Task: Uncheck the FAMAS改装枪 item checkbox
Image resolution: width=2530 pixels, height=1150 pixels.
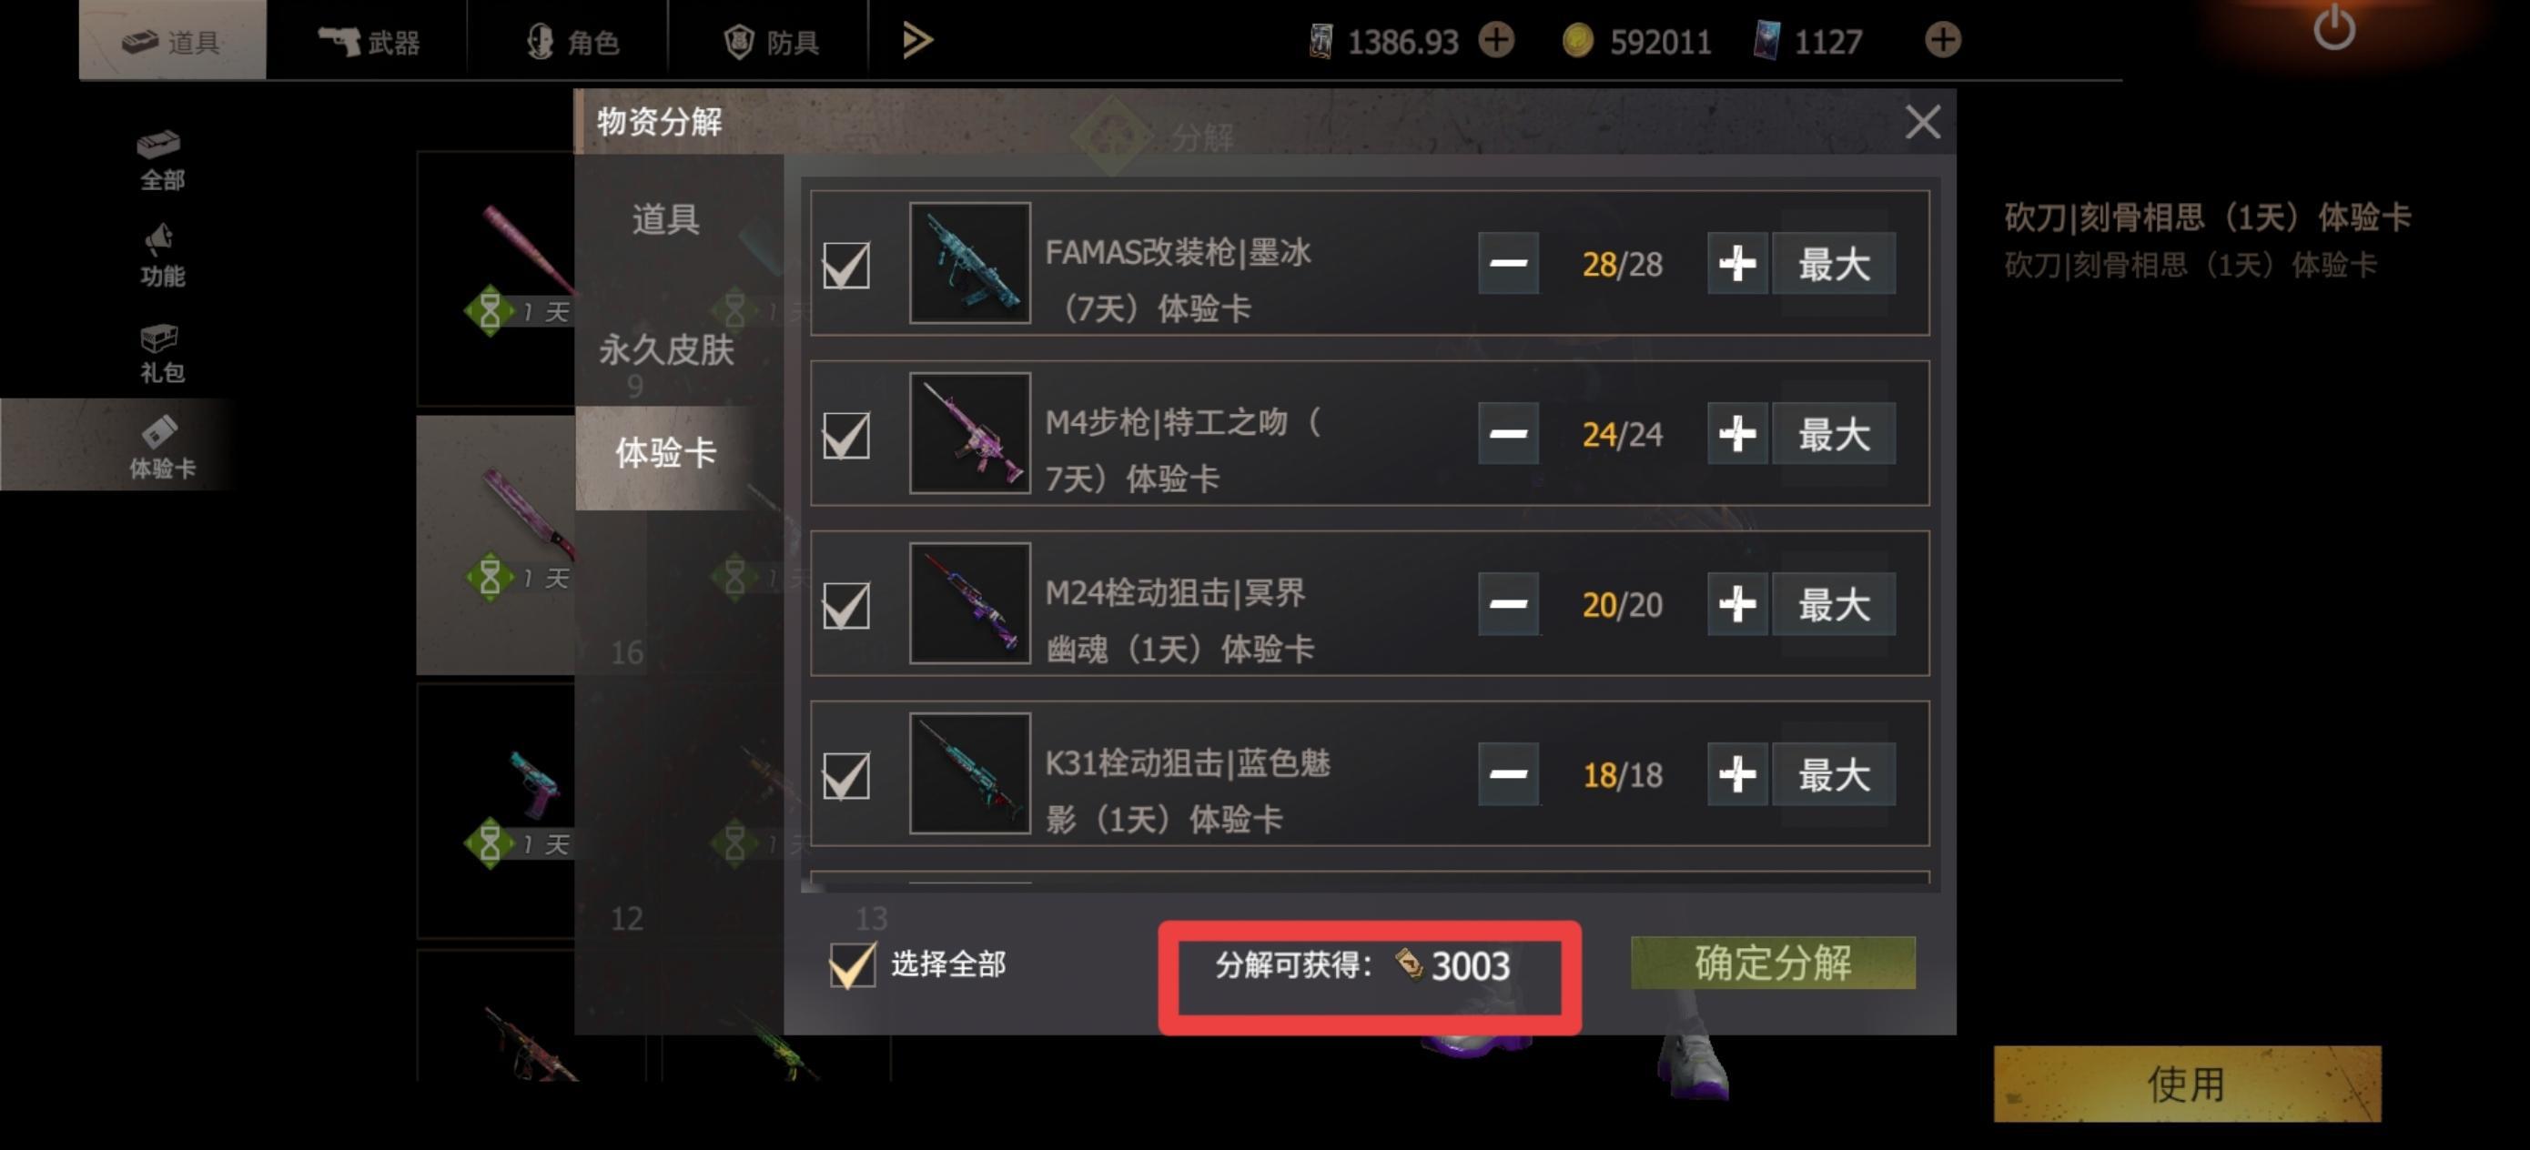Action: [x=845, y=264]
